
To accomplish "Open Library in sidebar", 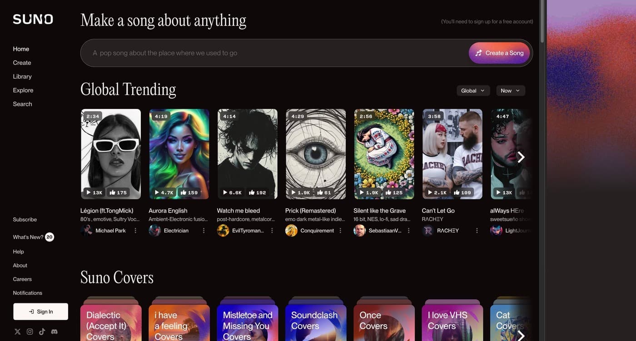I will coord(22,76).
